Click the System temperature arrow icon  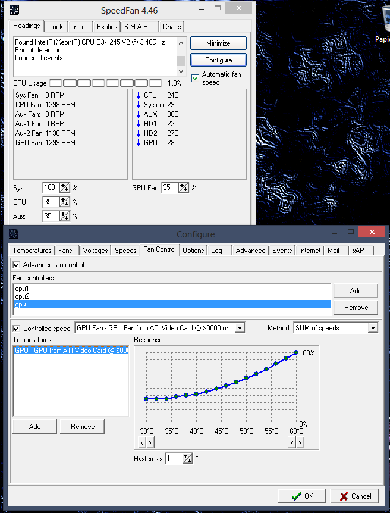coord(139,105)
